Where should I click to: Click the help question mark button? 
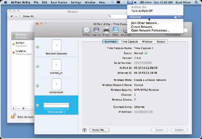pos(84,130)
